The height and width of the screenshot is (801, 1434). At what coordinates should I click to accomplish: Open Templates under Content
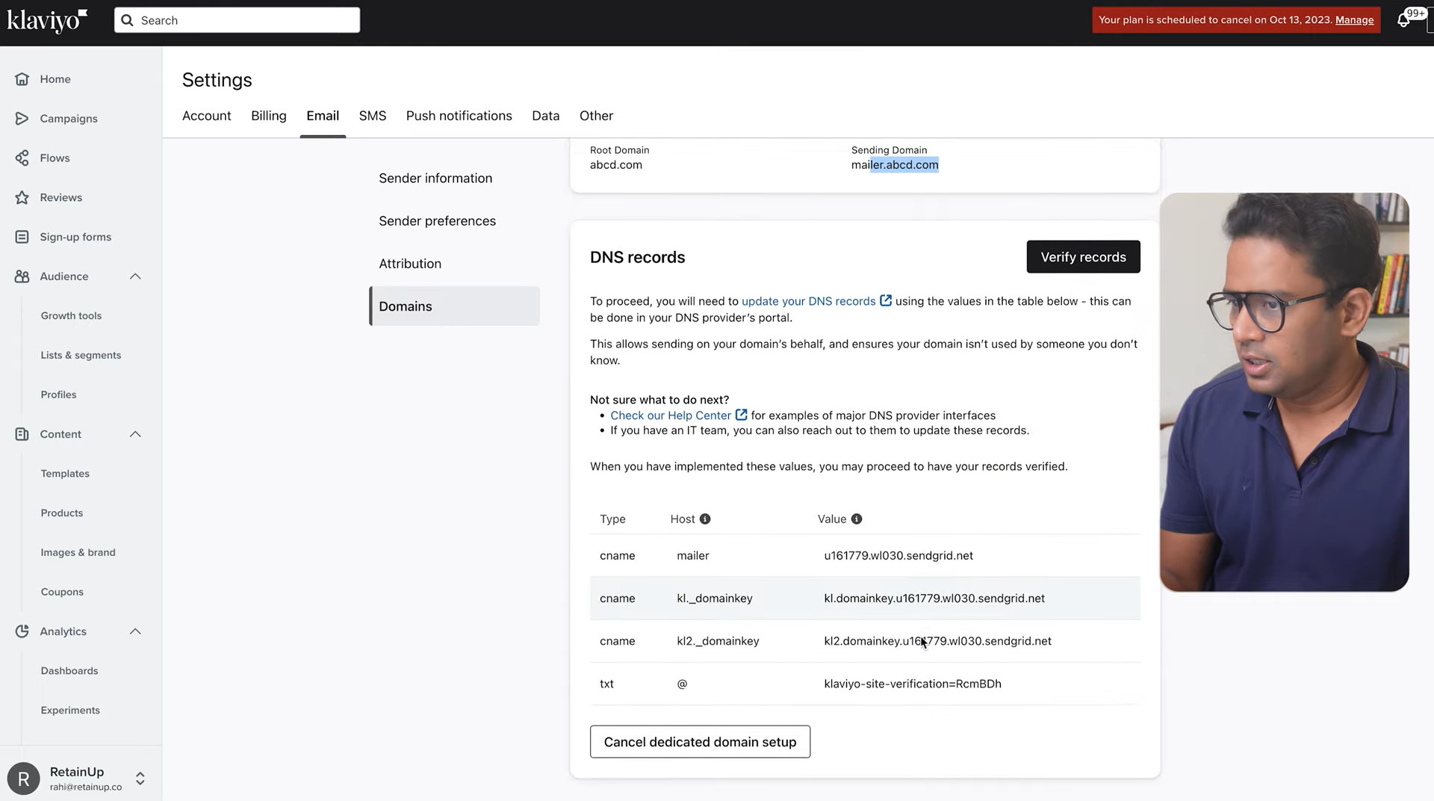click(x=65, y=474)
